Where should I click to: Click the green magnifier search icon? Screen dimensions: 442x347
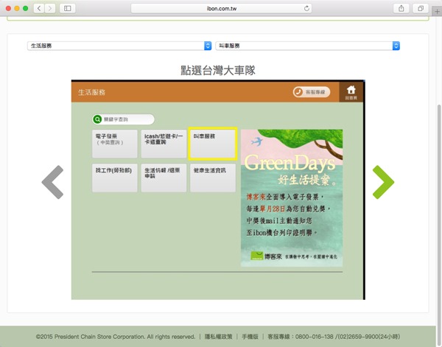point(97,119)
